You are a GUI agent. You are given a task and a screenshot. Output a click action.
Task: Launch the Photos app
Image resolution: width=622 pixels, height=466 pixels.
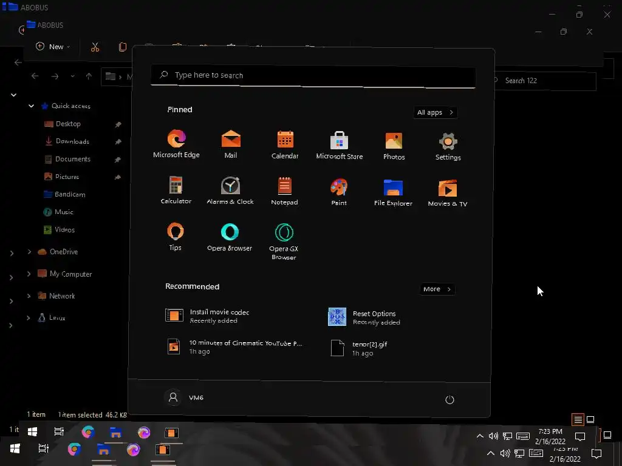coord(394,146)
